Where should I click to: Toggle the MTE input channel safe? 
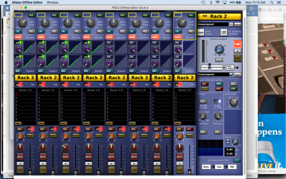click(x=219, y=89)
